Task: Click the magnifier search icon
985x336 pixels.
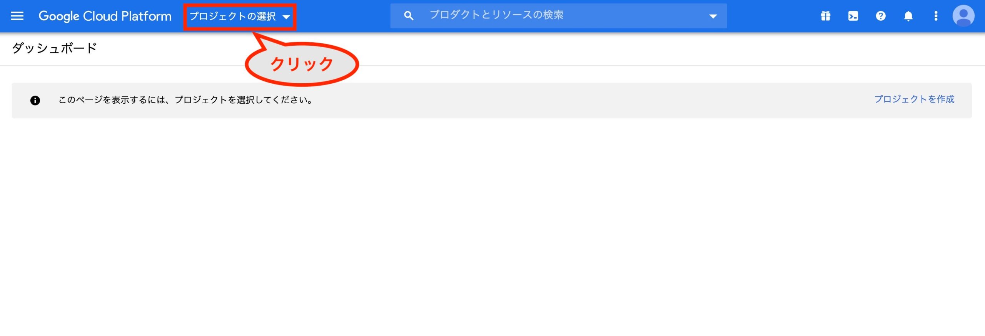Action: pyautogui.click(x=409, y=16)
